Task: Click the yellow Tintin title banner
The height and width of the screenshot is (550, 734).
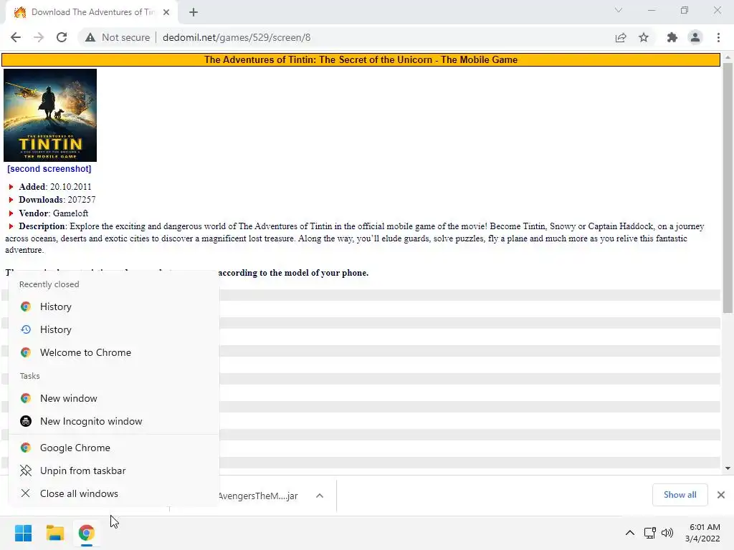Action: tap(361, 60)
